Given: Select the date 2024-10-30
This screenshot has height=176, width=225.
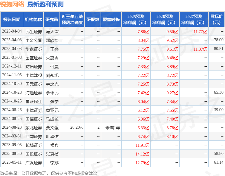Looking at the screenshot, I should [12, 84].
